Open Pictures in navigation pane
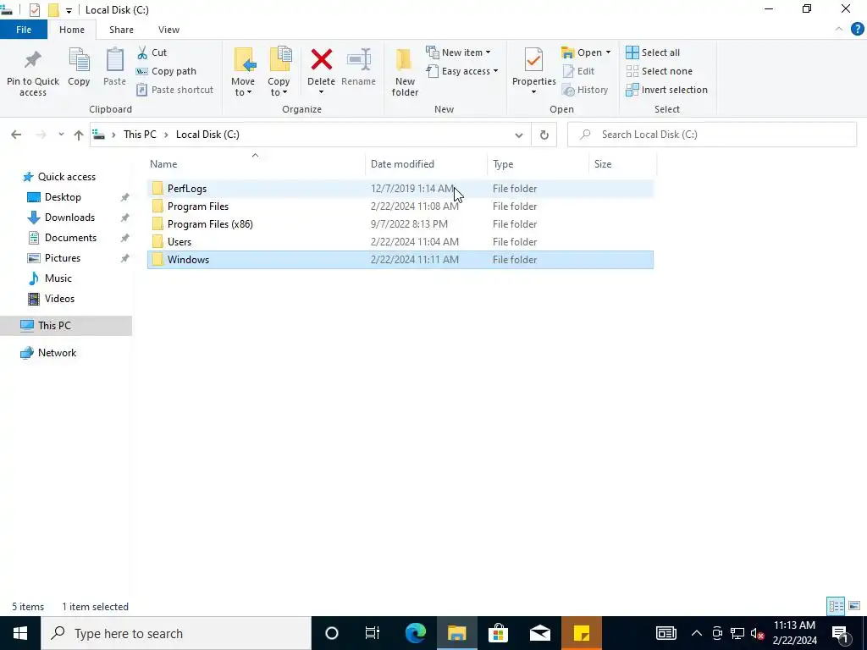The width and height of the screenshot is (867, 650). 63,258
